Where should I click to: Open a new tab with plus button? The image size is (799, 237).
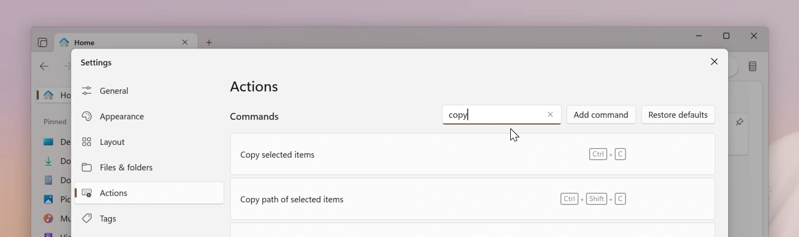pos(209,43)
